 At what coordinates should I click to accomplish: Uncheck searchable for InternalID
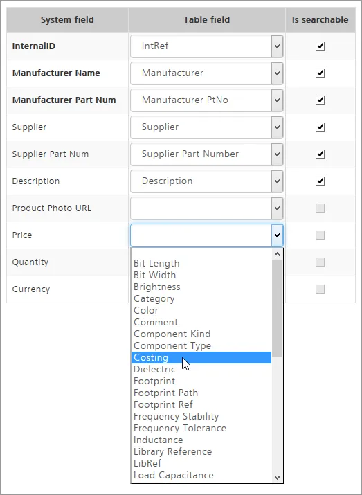320,46
